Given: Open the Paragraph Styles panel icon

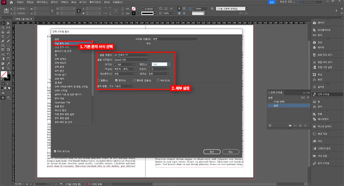Looking at the screenshot, I should pos(314,94).
